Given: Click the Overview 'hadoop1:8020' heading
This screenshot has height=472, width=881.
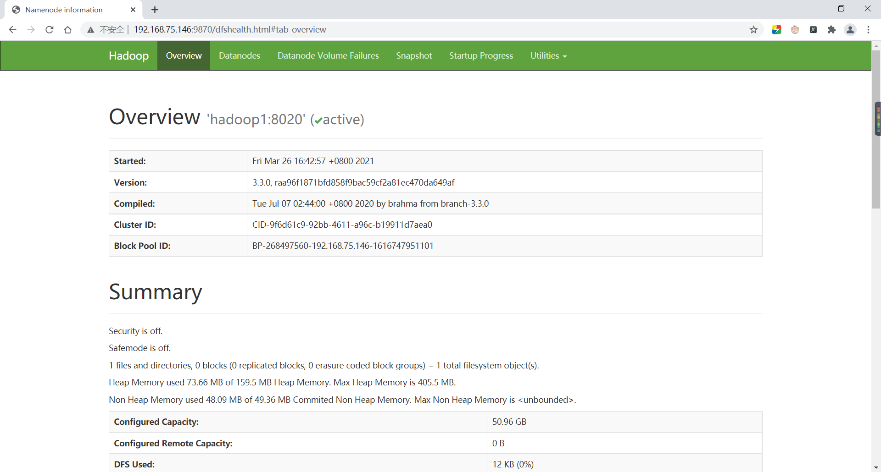Looking at the screenshot, I should click(x=236, y=117).
